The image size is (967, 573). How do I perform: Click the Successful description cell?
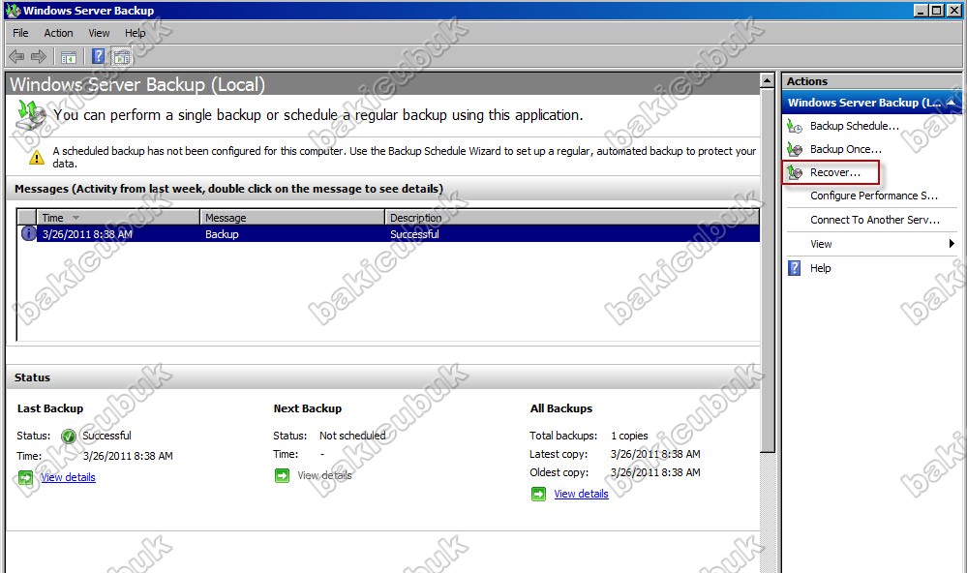[x=414, y=234]
